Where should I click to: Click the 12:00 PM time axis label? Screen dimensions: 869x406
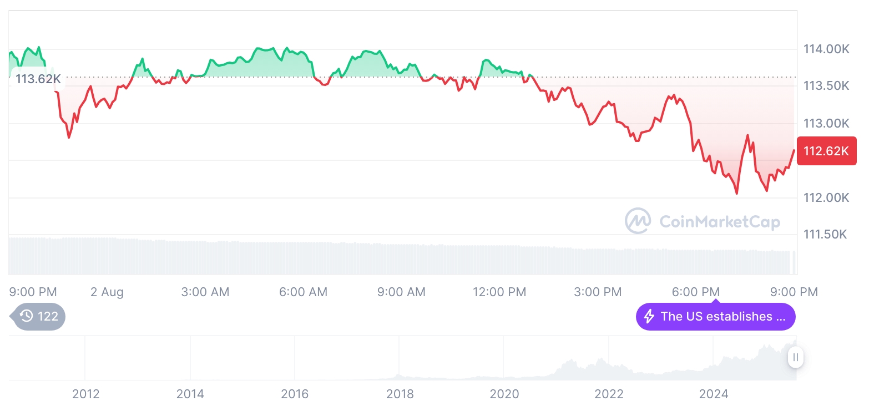[499, 292]
